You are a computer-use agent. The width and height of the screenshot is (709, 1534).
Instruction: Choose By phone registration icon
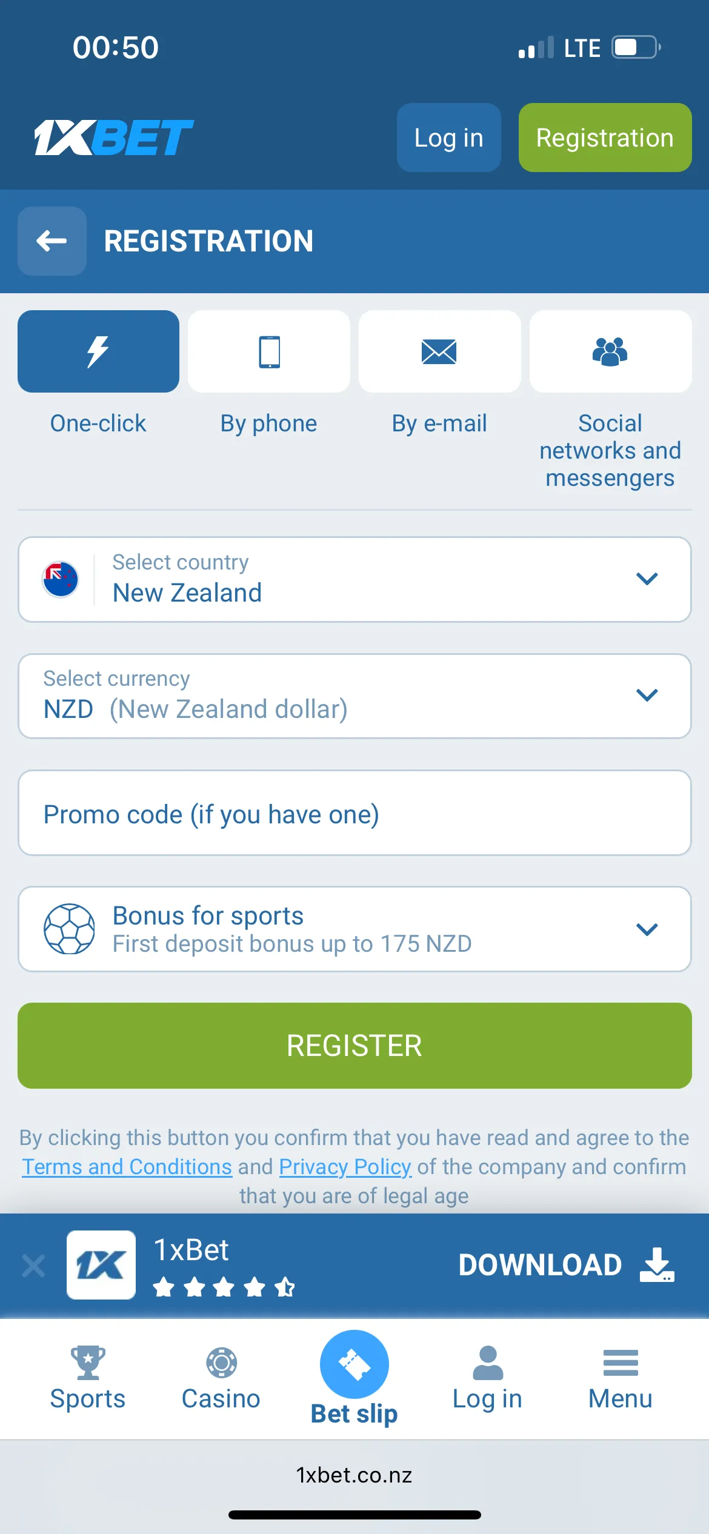pyautogui.click(x=269, y=351)
